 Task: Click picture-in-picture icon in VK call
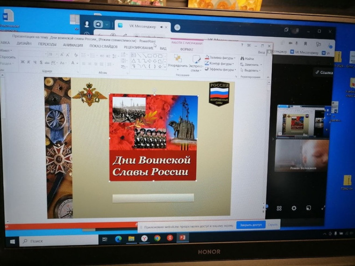pos(309,208)
